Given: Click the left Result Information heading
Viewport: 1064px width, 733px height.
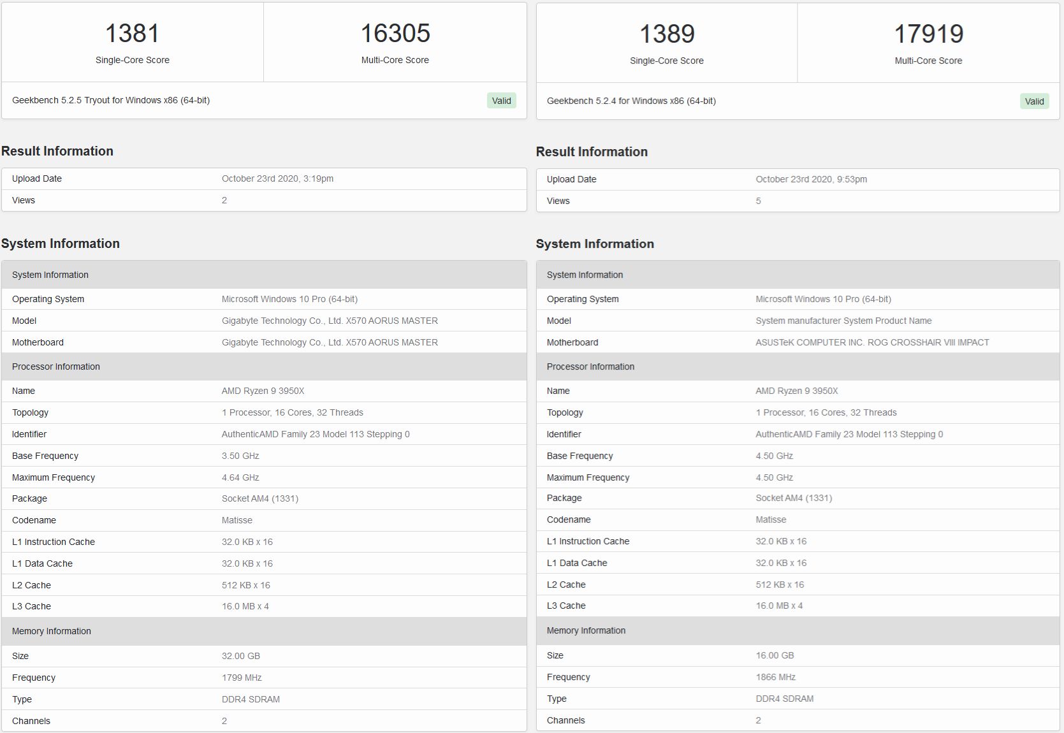Looking at the screenshot, I should [57, 151].
